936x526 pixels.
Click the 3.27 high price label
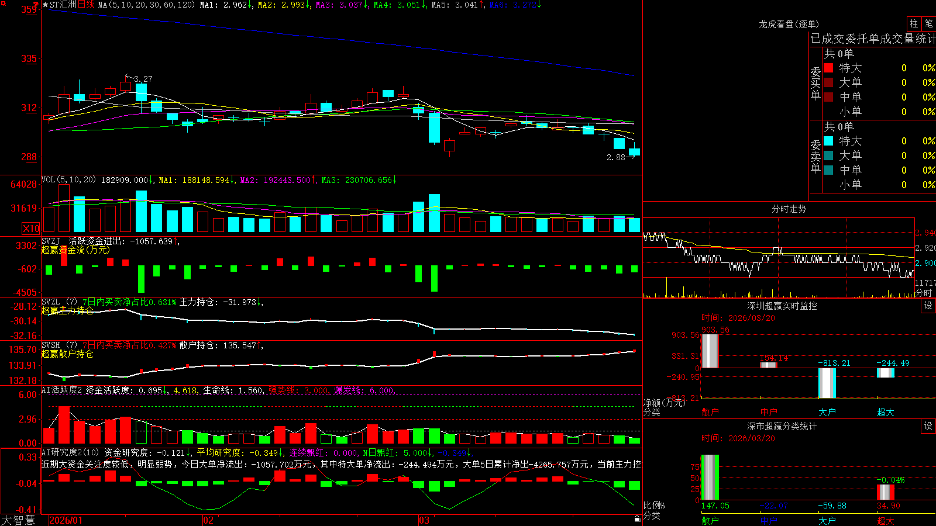coord(143,79)
